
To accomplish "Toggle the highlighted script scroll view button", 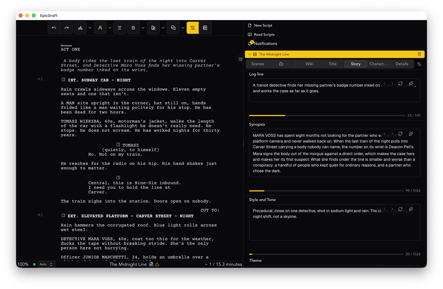I will 193,28.
